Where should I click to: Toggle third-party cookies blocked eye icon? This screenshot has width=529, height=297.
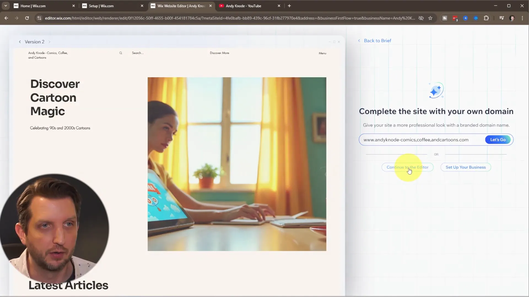[x=421, y=18]
